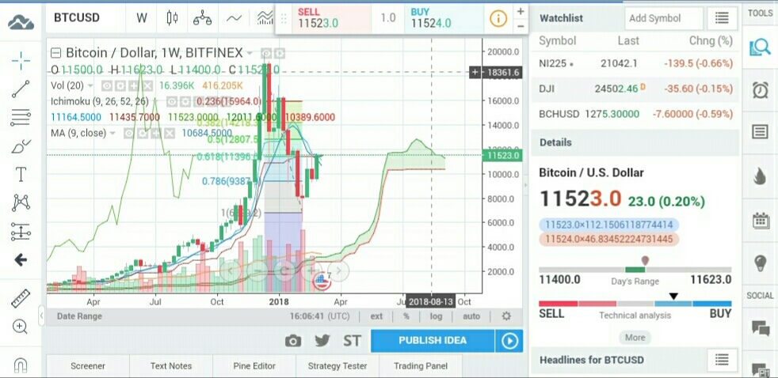Click the SELL 11523.0 button

point(331,18)
